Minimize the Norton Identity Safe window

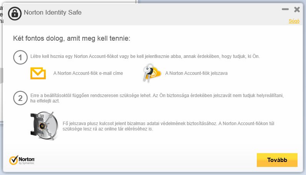285,9
